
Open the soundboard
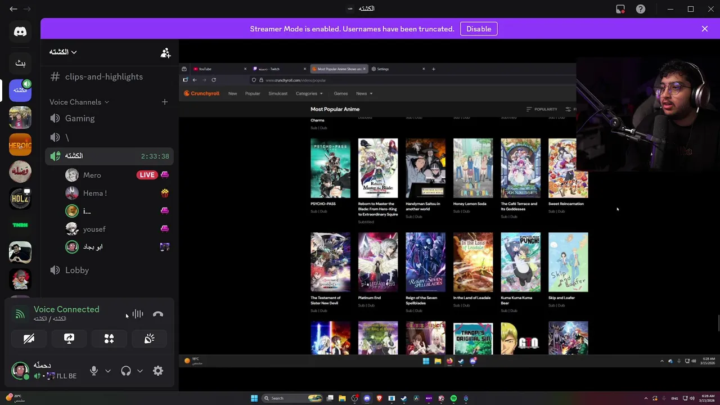149,339
